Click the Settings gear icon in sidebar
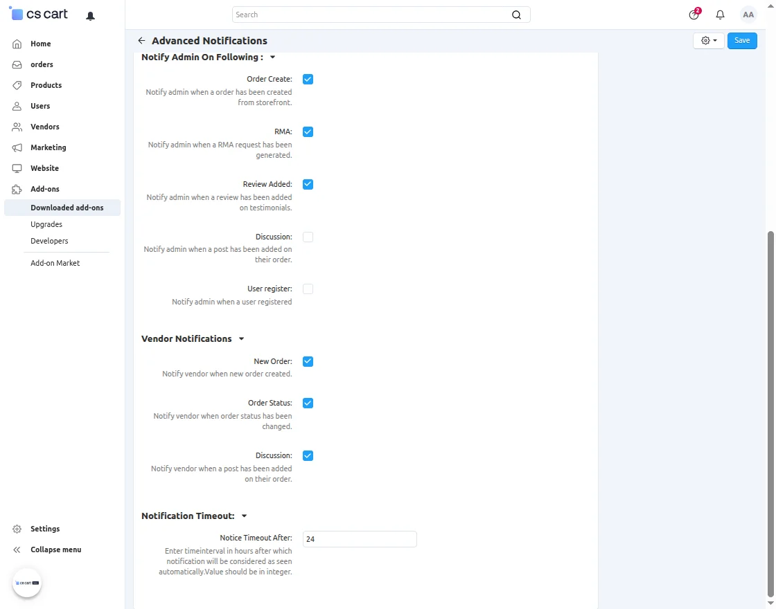This screenshot has height=609, width=776. 17,529
